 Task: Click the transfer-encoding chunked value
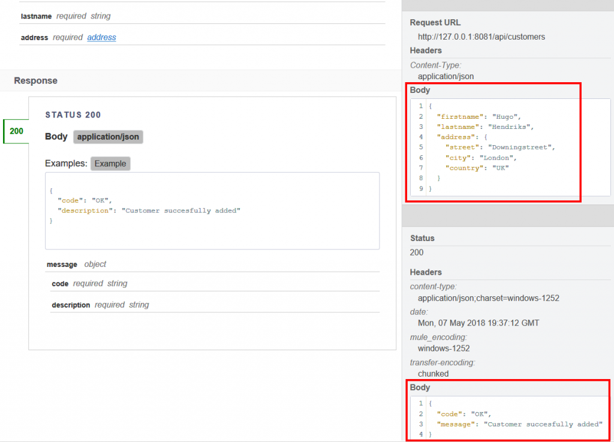coord(433,374)
